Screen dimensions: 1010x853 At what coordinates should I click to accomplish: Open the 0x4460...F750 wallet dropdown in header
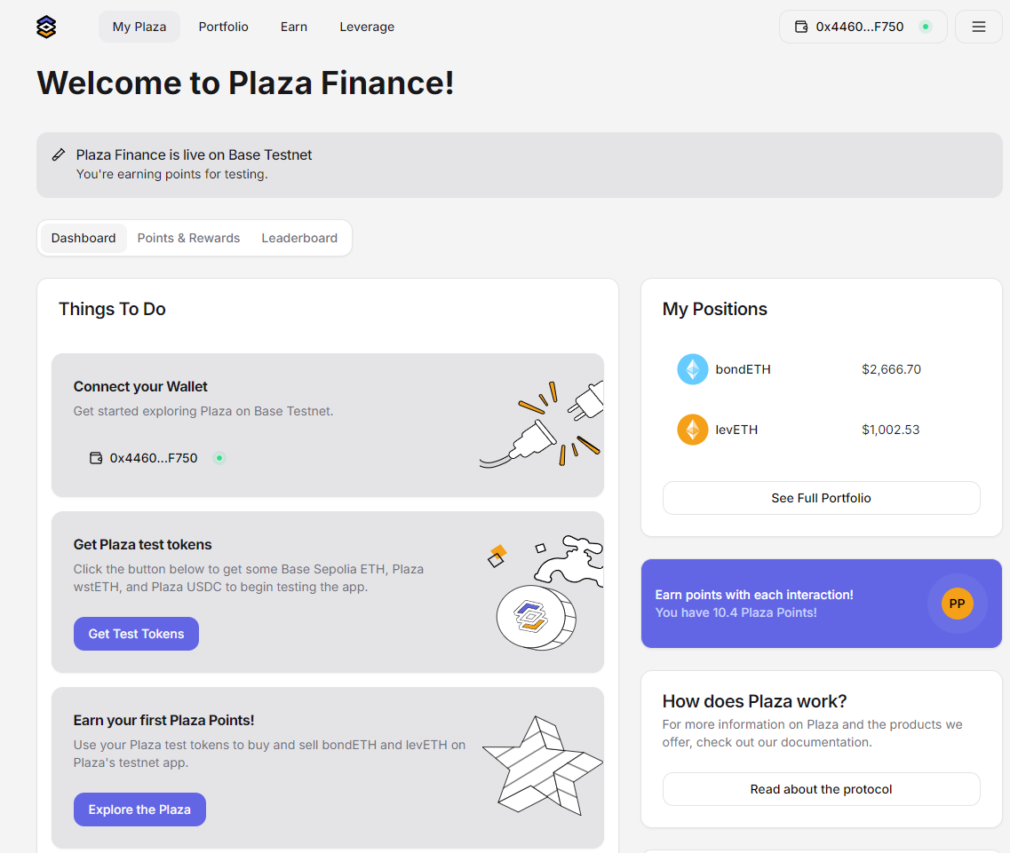tap(863, 27)
